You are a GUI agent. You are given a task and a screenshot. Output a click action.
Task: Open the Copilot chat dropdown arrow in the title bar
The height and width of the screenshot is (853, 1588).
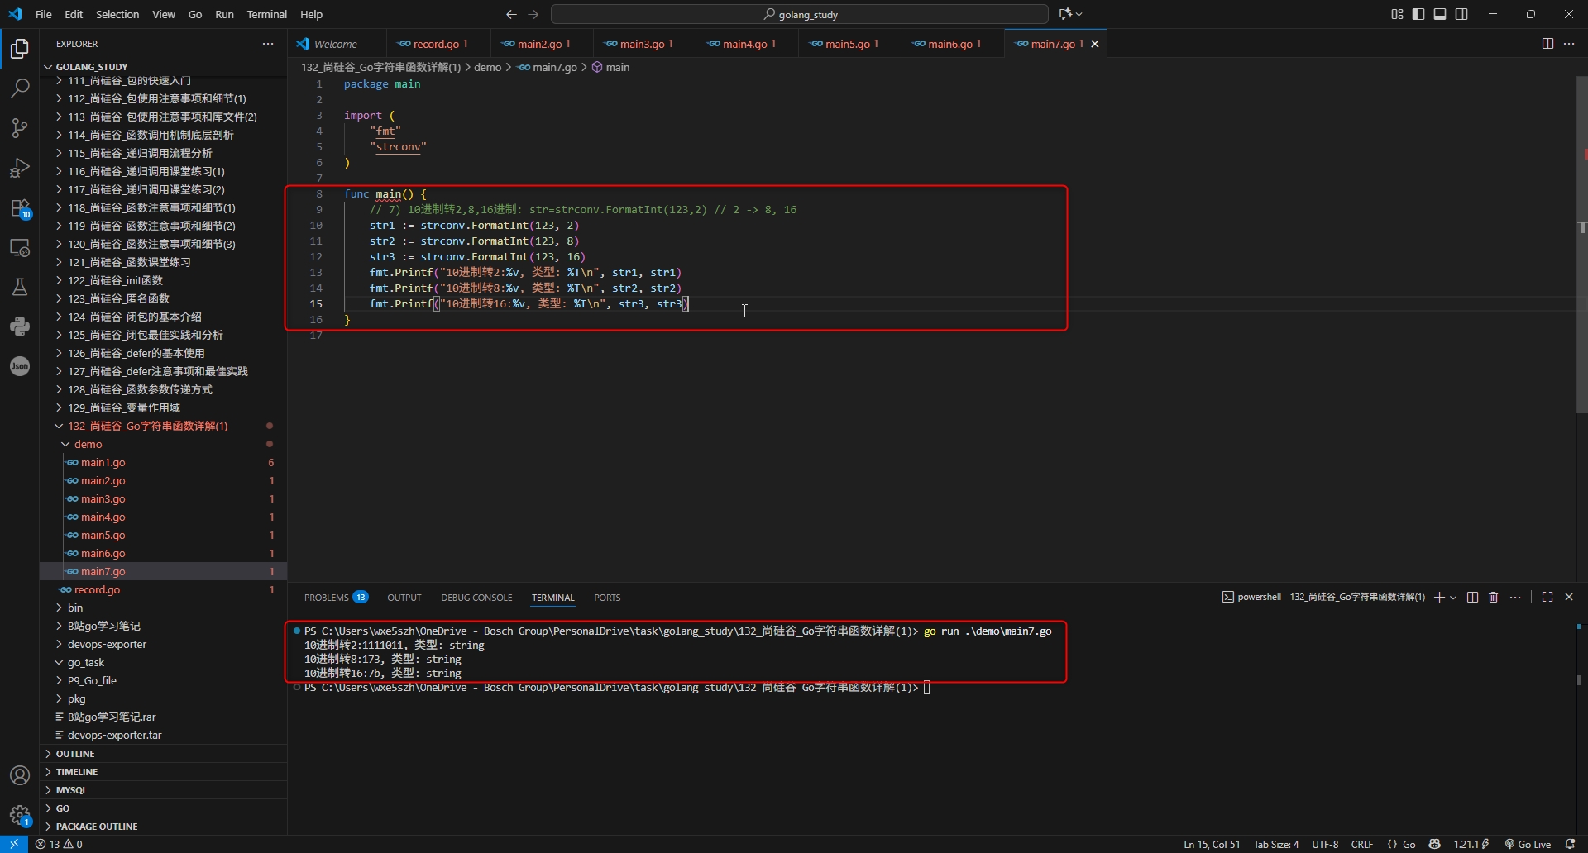(1079, 14)
